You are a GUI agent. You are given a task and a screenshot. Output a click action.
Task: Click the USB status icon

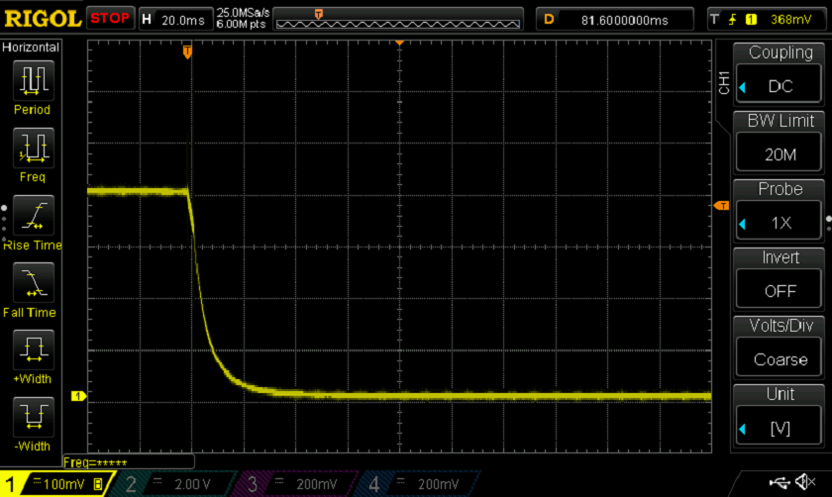click(778, 482)
